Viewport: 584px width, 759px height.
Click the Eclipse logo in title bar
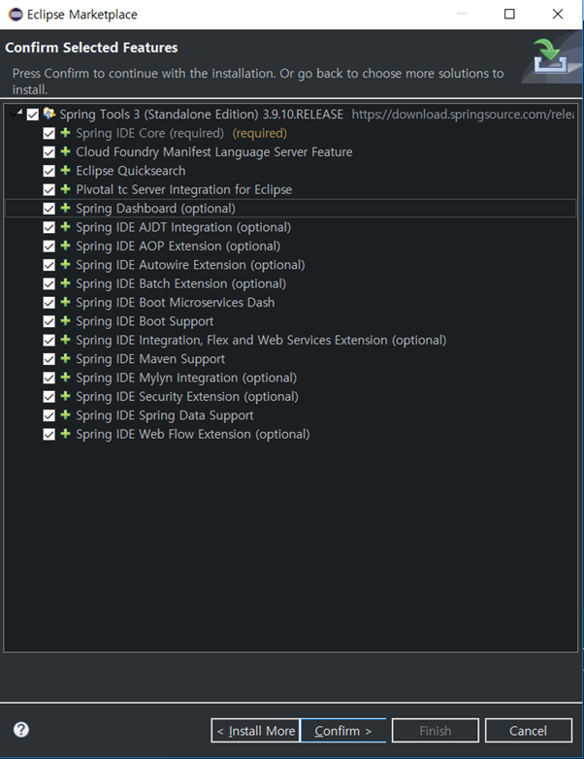(16, 15)
